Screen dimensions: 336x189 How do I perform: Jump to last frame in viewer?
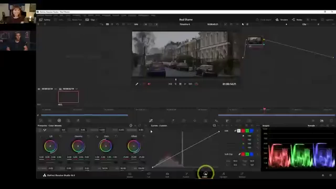tap(190, 84)
